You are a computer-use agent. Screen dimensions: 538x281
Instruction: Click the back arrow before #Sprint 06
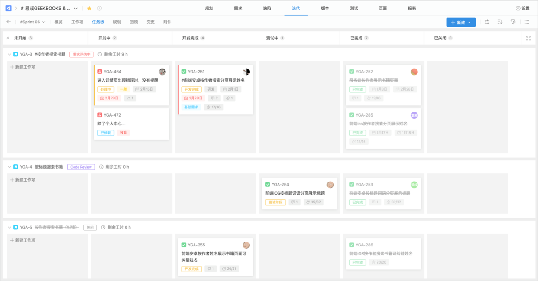click(9, 22)
